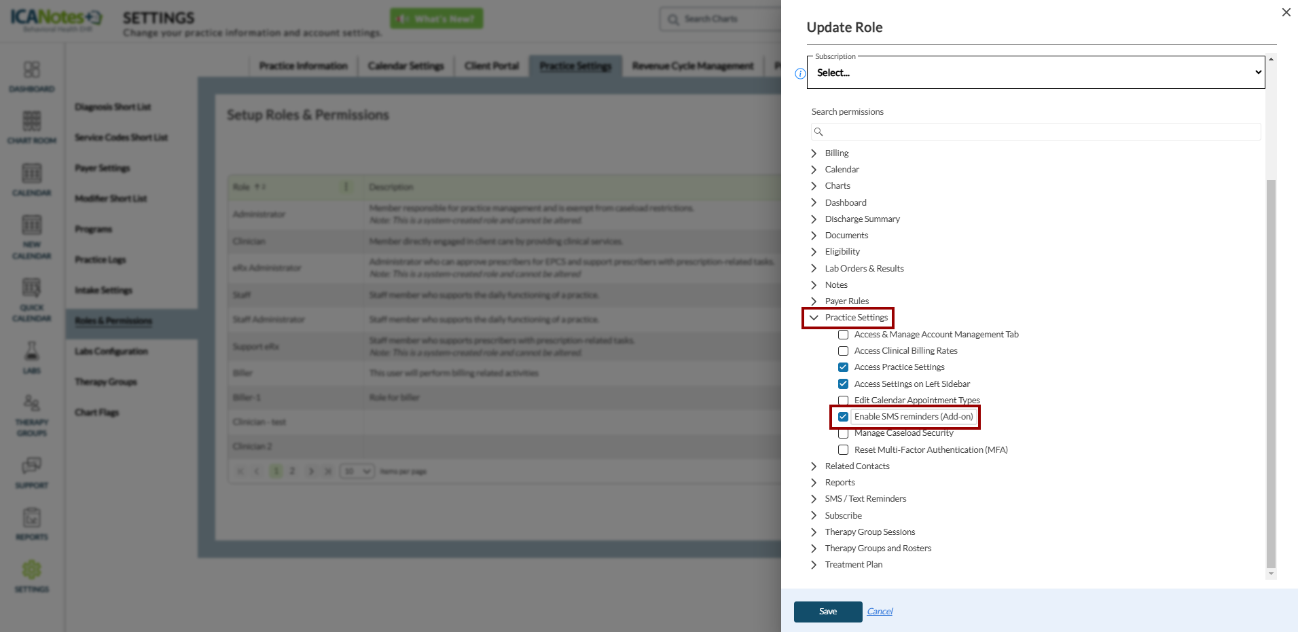The image size is (1298, 632).
Task: Open Labs Configuration in the settings list
Action: point(111,352)
